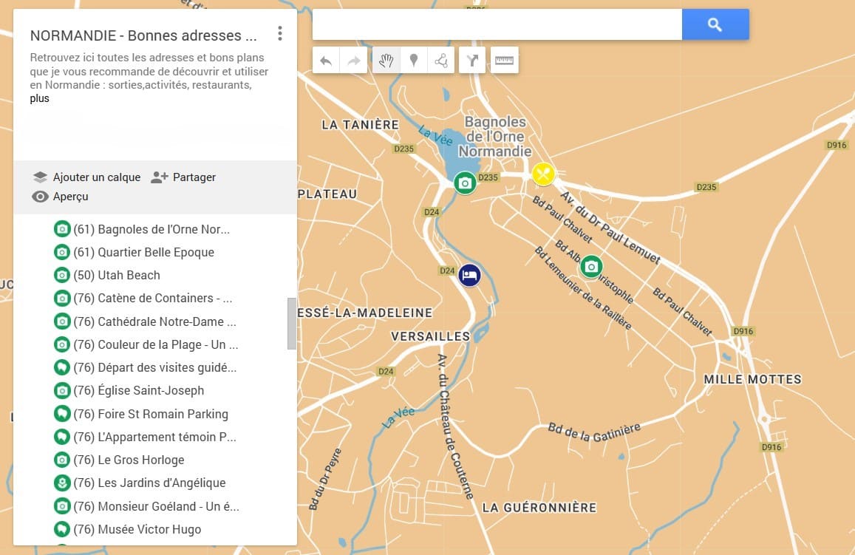The height and width of the screenshot is (555, 855).
Task: Select (76) Cathédrale Notre-Dame entry
Action: tap(155, 321)
